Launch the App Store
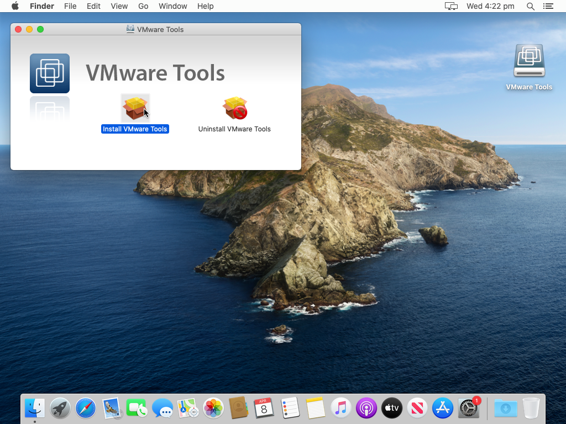Viewport: 566px width, 424px height. tap(442, 408)
